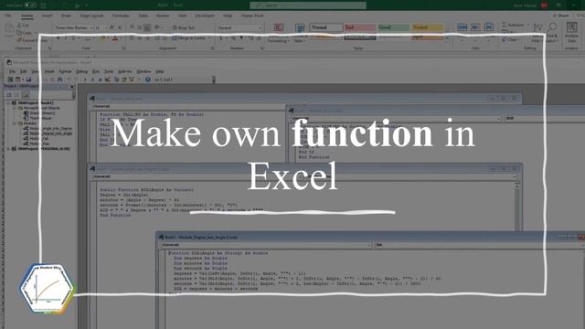Click the Fill Color bucket button
The width and height of the screenshot is (585, 329).
(102, 38)
